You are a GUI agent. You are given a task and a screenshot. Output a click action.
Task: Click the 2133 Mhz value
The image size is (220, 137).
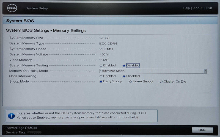pos(106,49)
